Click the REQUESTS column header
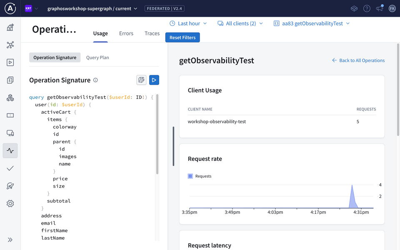 click(x=366, y=109)
